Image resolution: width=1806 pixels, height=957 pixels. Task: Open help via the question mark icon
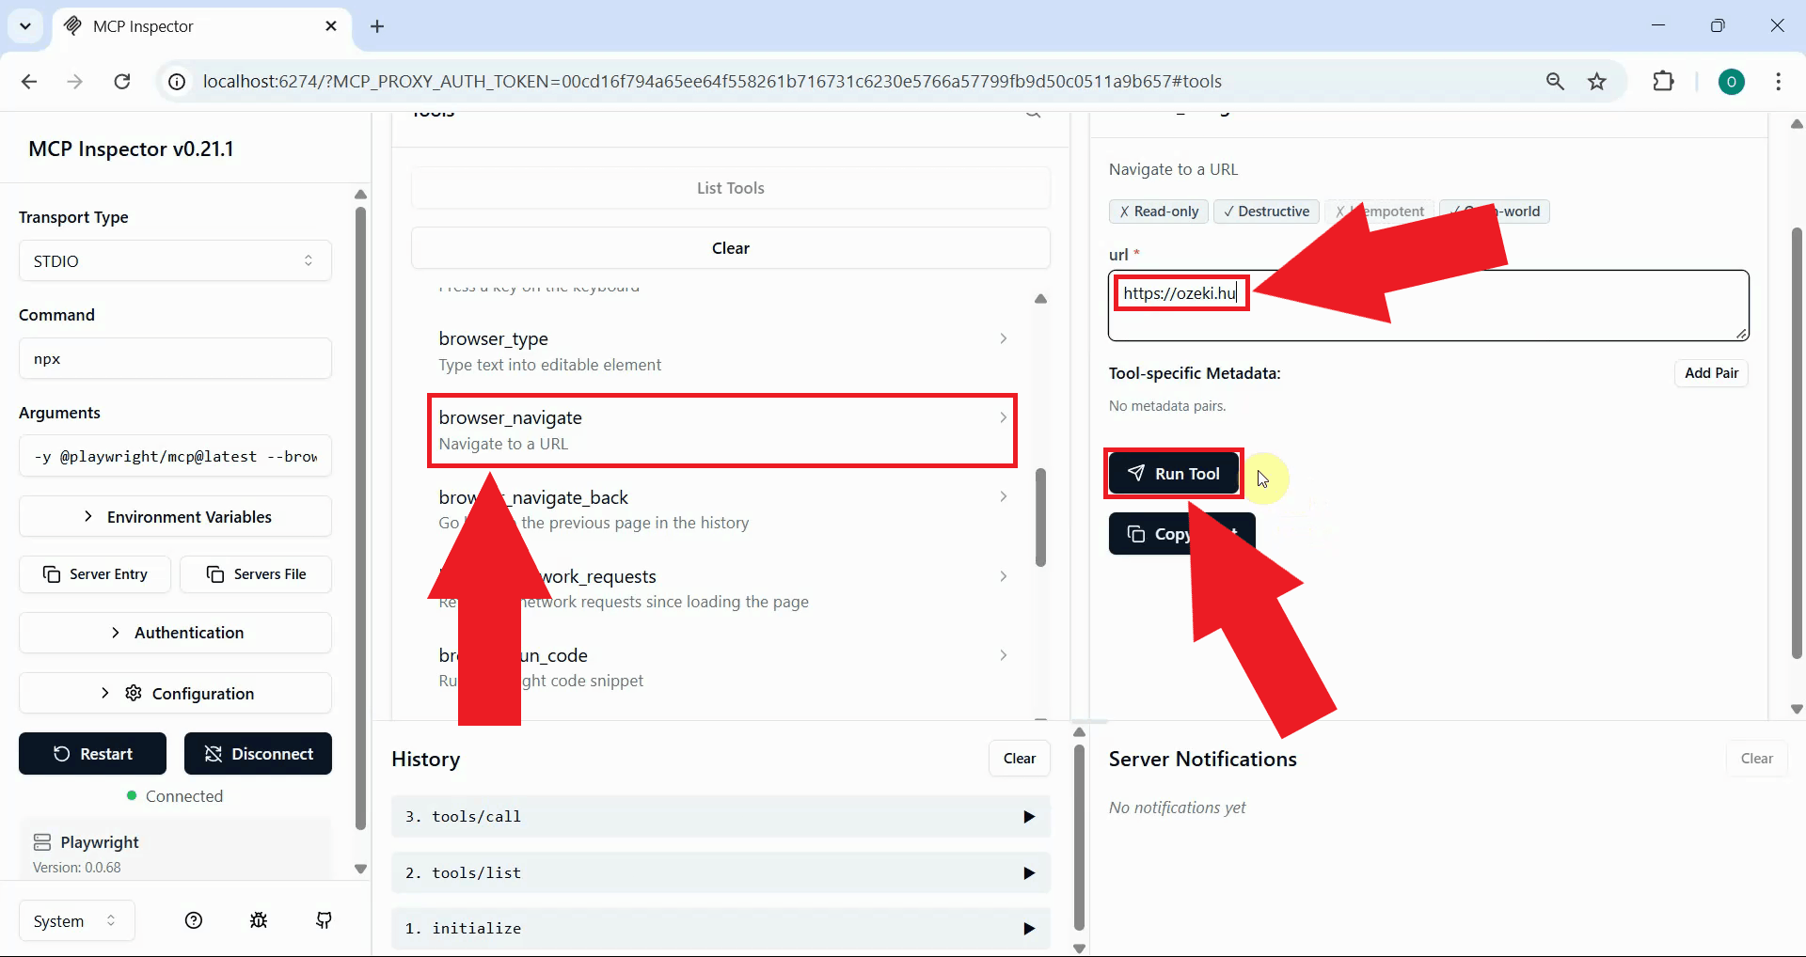tap(193, 920)
